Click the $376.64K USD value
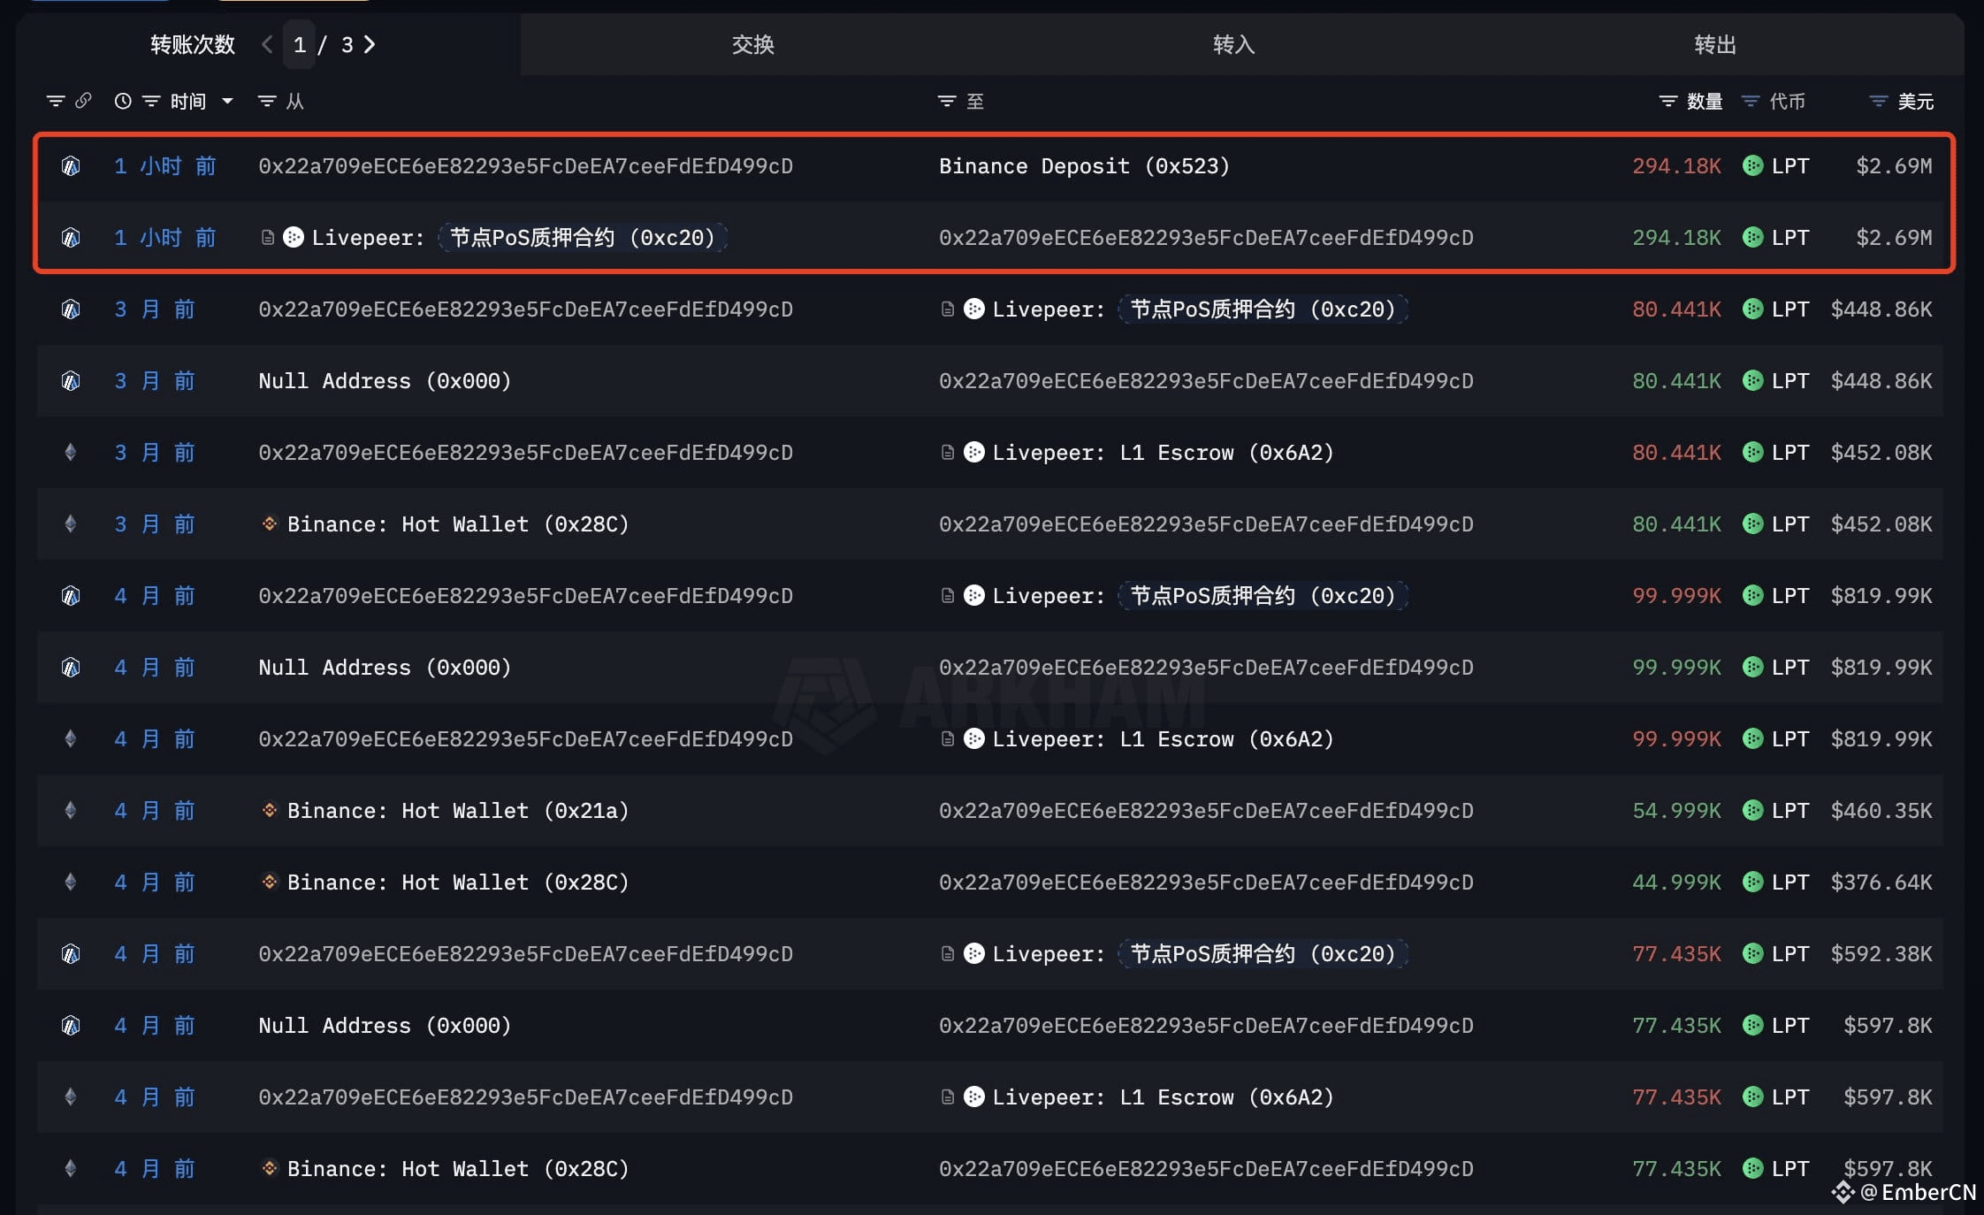 coord(1881,883)
